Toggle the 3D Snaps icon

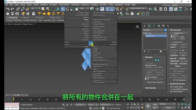tap(107, 9)
